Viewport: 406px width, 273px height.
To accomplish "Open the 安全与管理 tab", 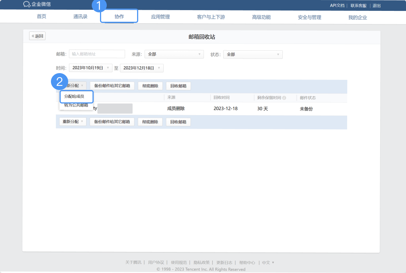I will click(x=309, y=17).
